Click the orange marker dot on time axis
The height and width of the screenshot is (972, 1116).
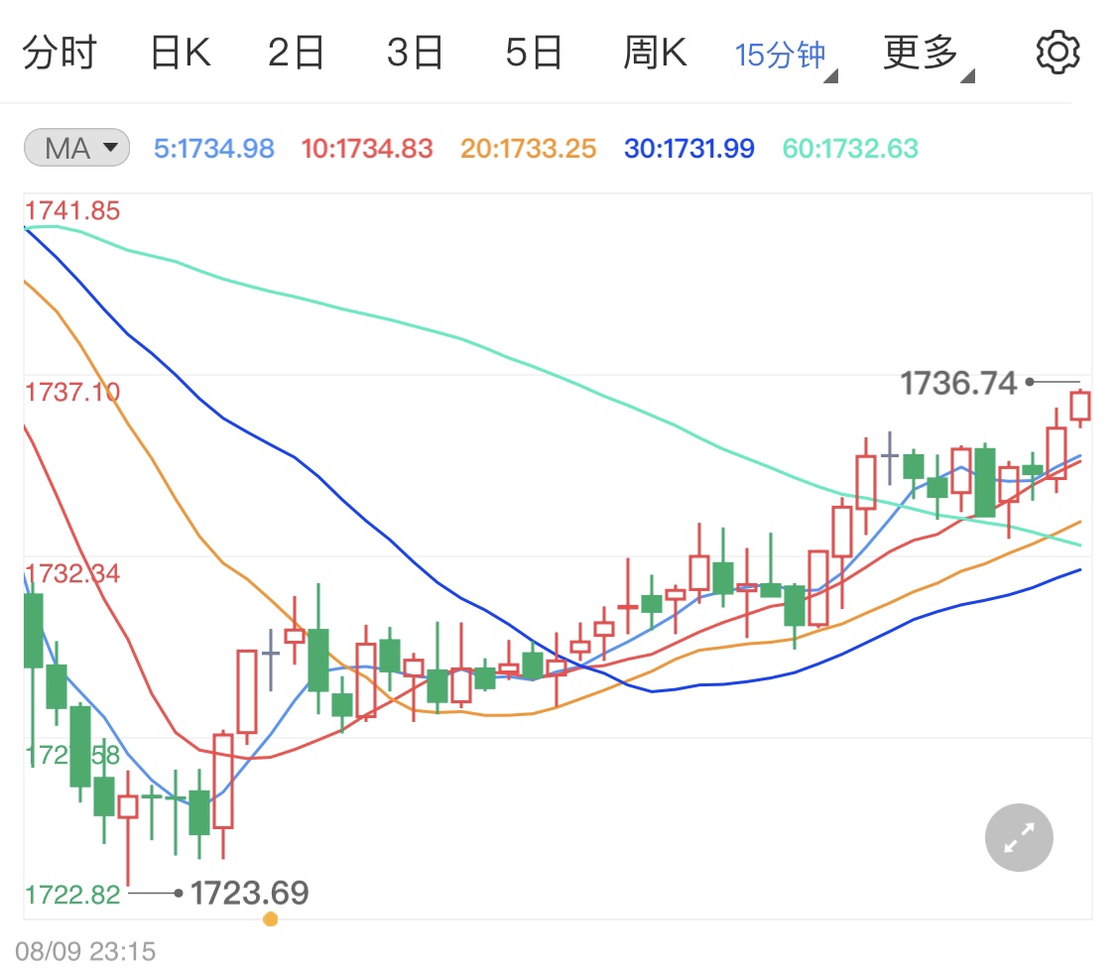pyautogui.click(x=271, y=919)
